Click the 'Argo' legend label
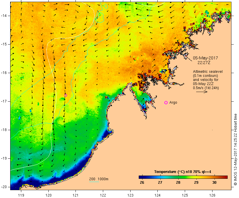Viewport: 239px width, 198px height. 173,102
